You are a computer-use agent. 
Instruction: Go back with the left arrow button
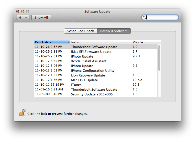pos(20,17)
